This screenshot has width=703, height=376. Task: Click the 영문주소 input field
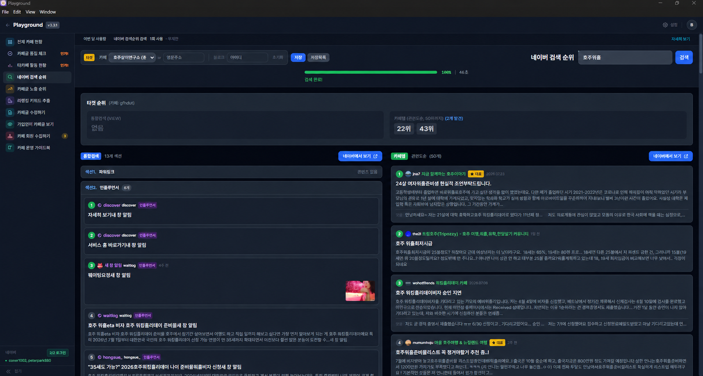pyautogui.click(x=184, y=57)
